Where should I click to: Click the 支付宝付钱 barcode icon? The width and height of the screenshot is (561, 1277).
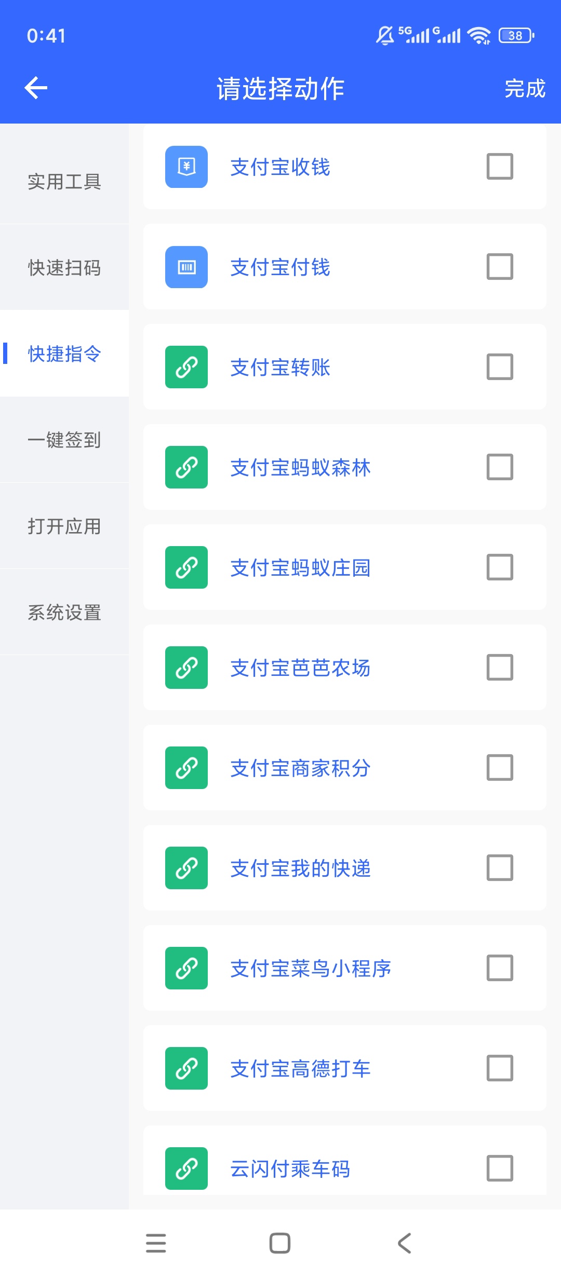point(186,267)
